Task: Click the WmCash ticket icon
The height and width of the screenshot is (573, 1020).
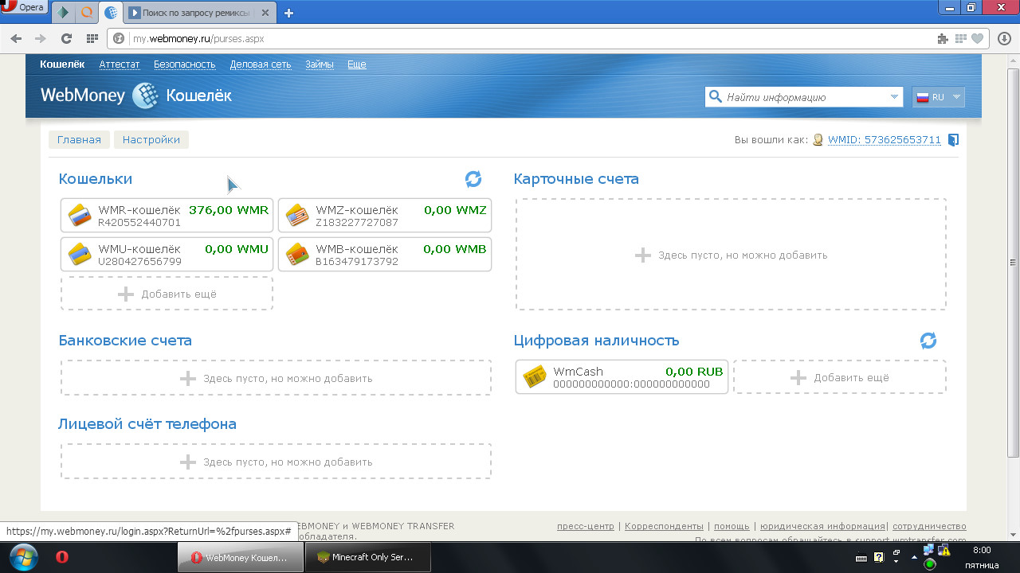Action: pos(534,377)
